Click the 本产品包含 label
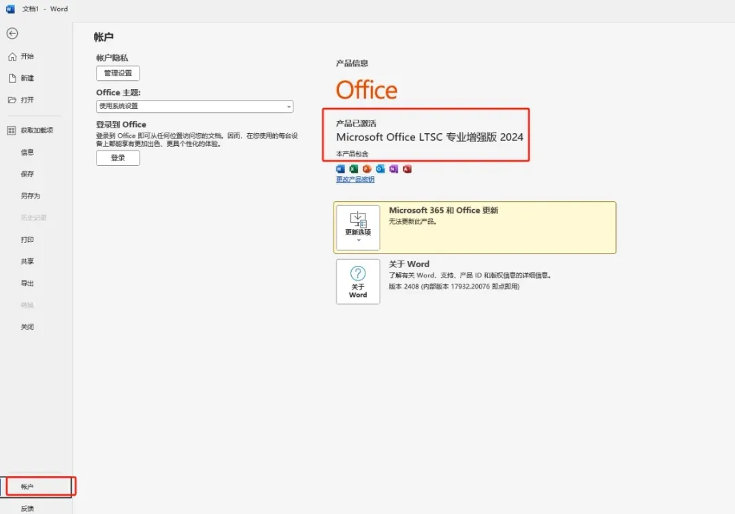Image resolution: width=735 pixels, height=514 pixels. click(x=352, y=154)
